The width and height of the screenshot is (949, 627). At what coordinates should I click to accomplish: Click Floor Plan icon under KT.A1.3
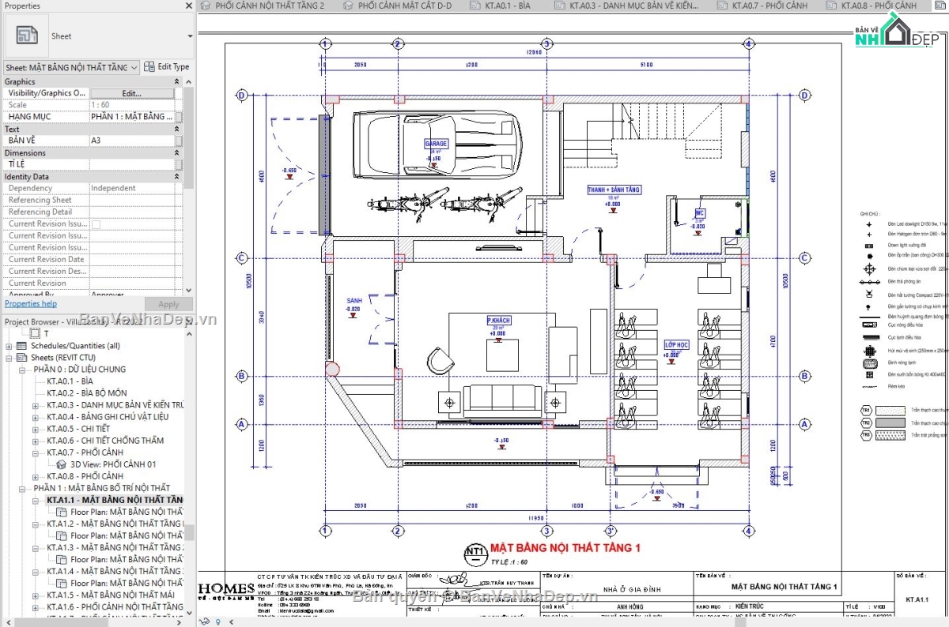coord(63,559)
